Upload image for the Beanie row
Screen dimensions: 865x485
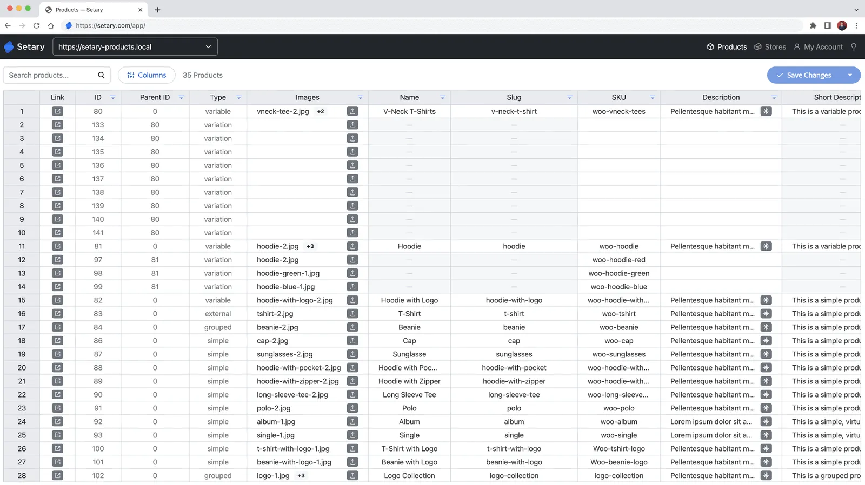pyautogui.click(x=352, y=327)
